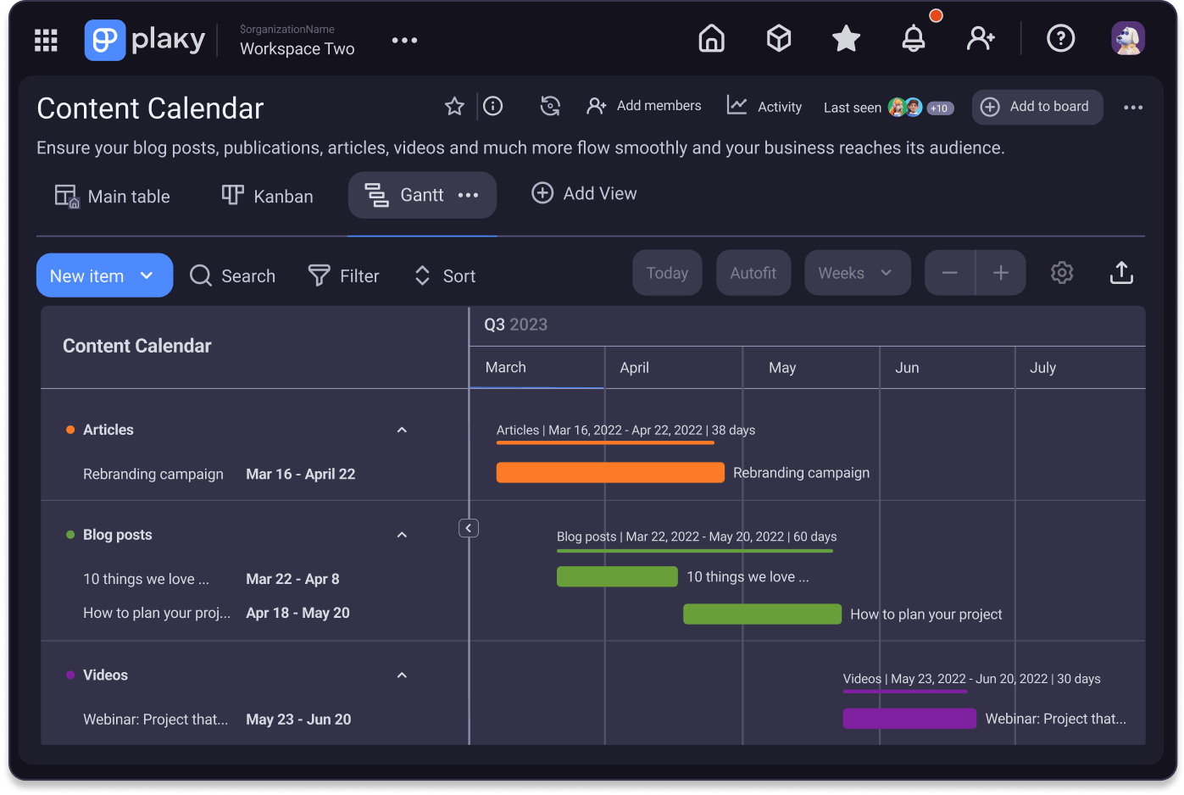Click the board settings gear icon
Screen dimensions: 1184x795
(1061, 272)
